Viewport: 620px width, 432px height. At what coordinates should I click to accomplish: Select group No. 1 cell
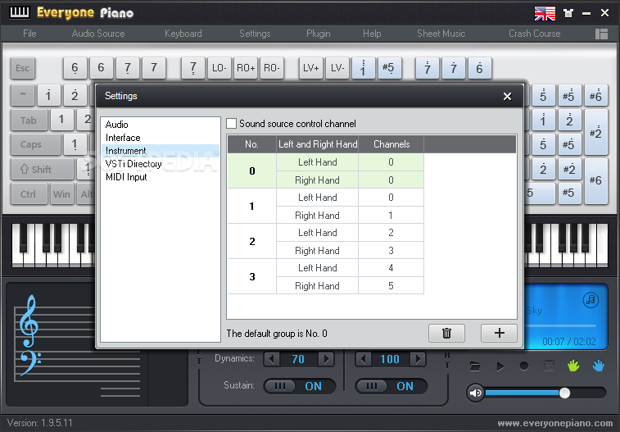point(252,206)
